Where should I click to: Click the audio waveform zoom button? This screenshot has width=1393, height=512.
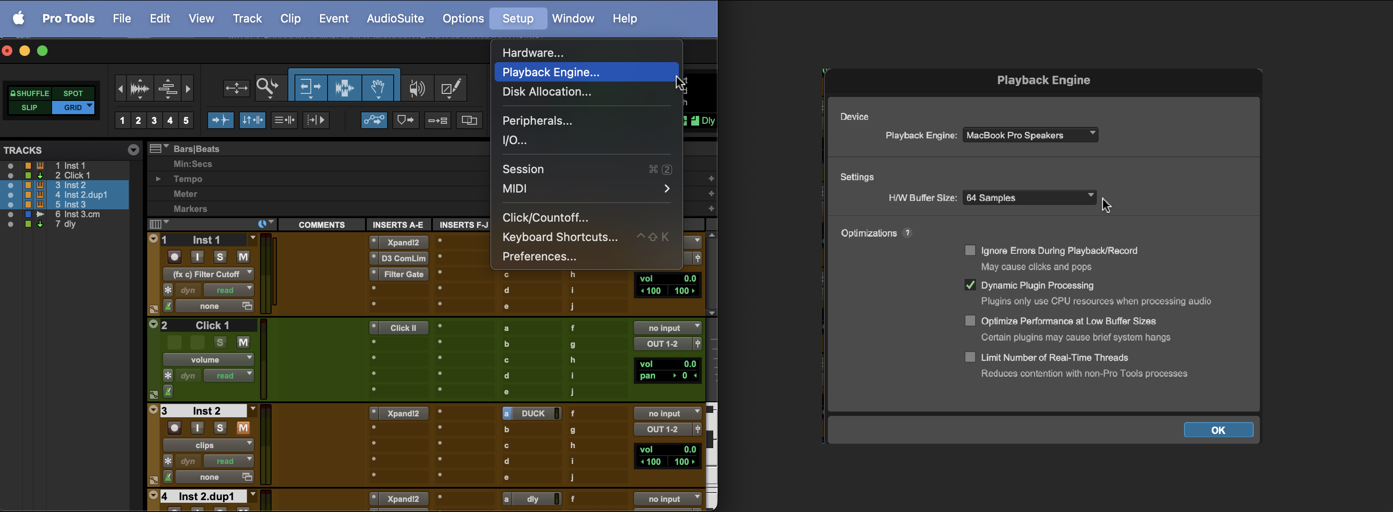pyautogui.click(x=140, y=88)
